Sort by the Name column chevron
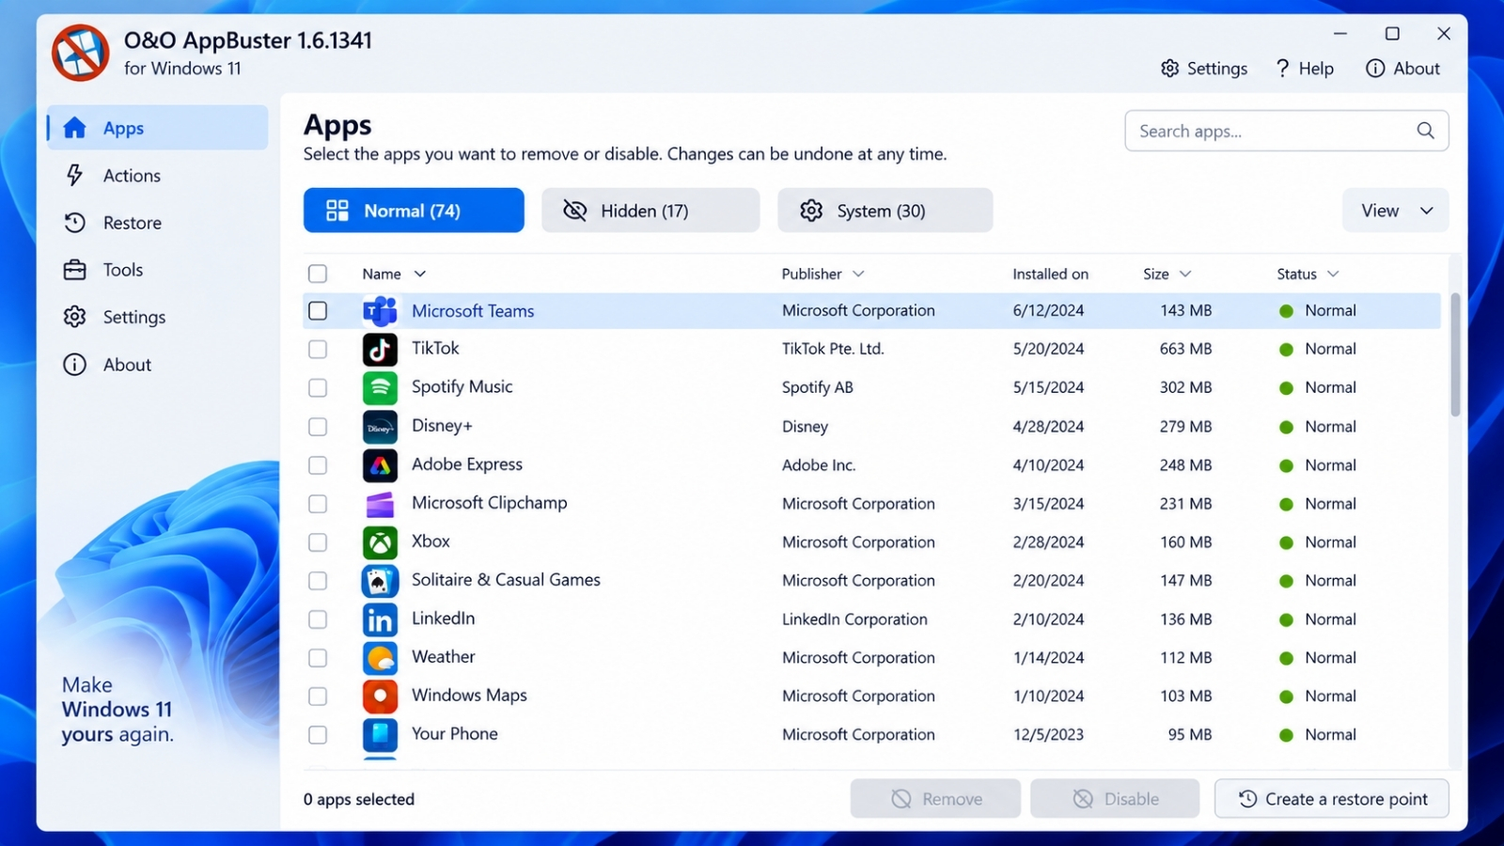 [x=420, y=274]
